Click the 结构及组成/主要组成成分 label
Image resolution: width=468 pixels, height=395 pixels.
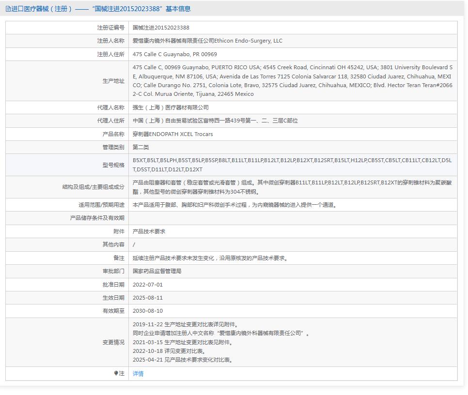[93, 187]
